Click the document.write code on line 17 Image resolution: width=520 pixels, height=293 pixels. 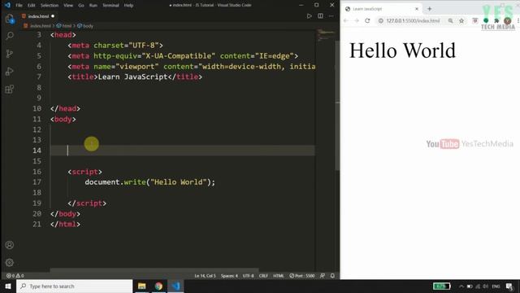pyautogui.click(x=149, y=182)
